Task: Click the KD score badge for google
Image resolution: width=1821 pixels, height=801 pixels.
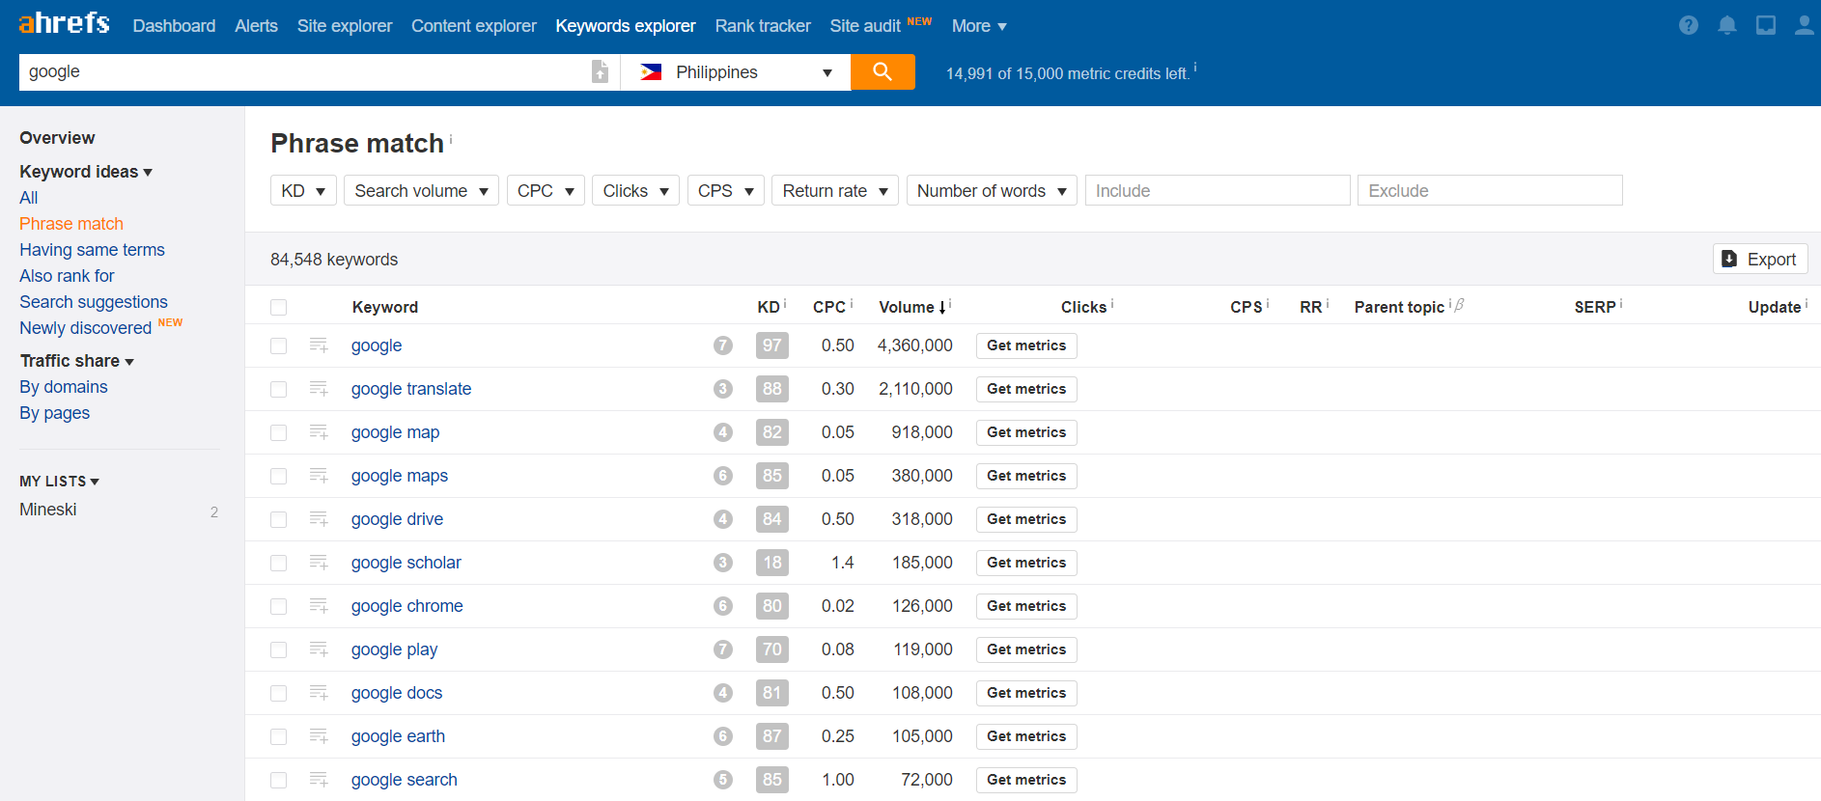Action: tap(771, 345)
